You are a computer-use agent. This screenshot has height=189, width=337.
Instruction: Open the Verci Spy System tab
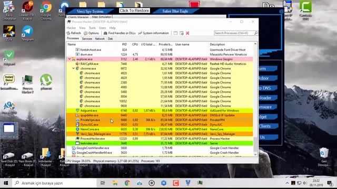[90, 12]
